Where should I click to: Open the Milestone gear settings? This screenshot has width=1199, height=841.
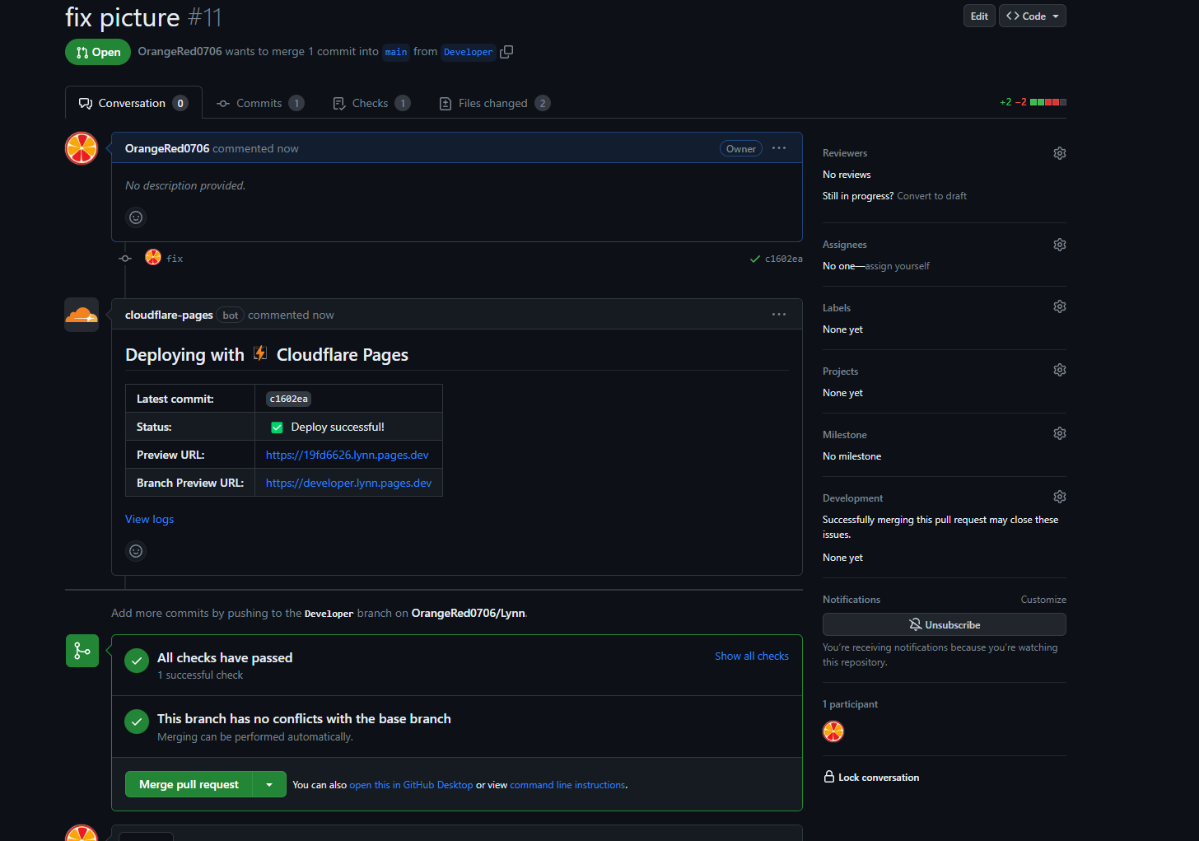pos(1059,433)
